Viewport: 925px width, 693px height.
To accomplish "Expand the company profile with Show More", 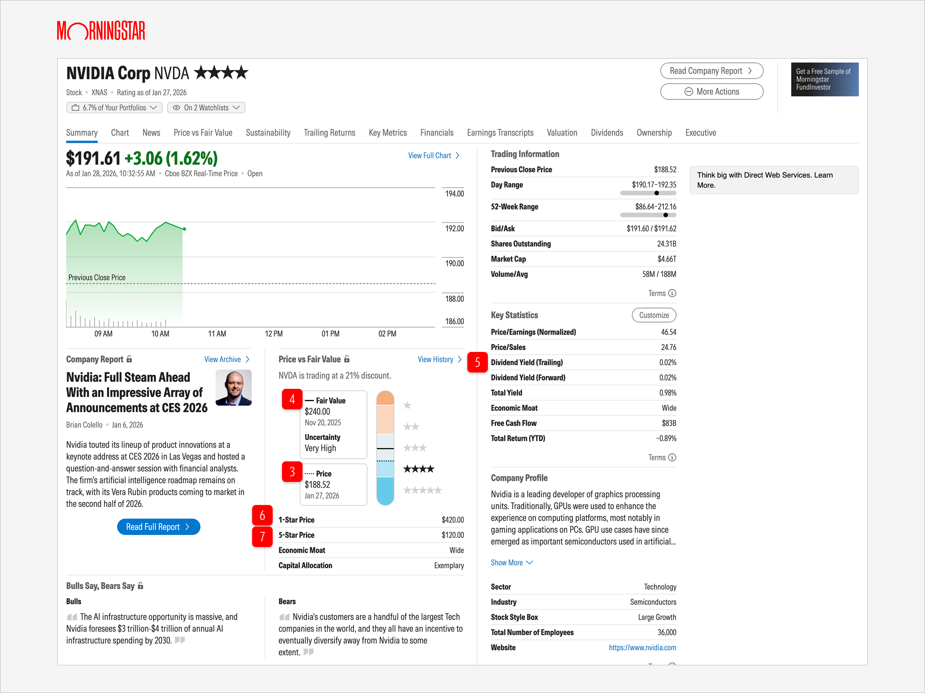I will (x=512, y=562).
